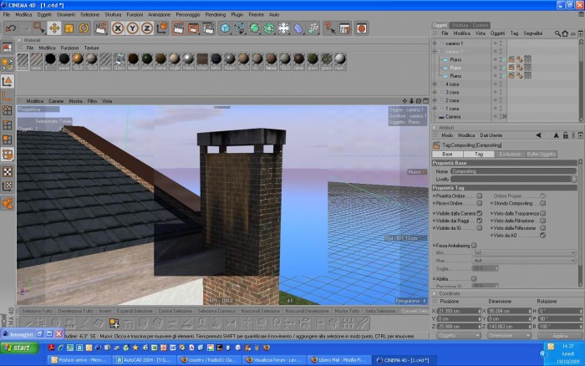
Task: Open the Texture menu in Materiali panel
Action: (91, 48)
